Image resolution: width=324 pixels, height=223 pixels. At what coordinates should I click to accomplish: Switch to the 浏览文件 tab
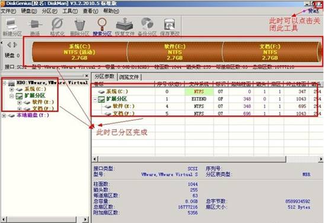point(130,77)
